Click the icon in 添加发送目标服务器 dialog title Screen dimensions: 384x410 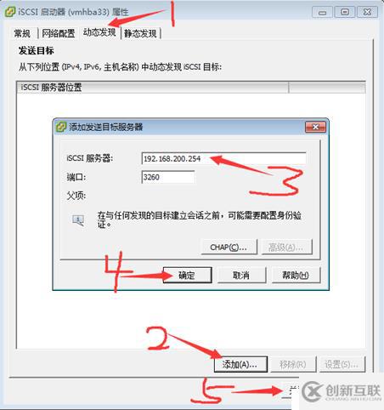coord(60,127)
